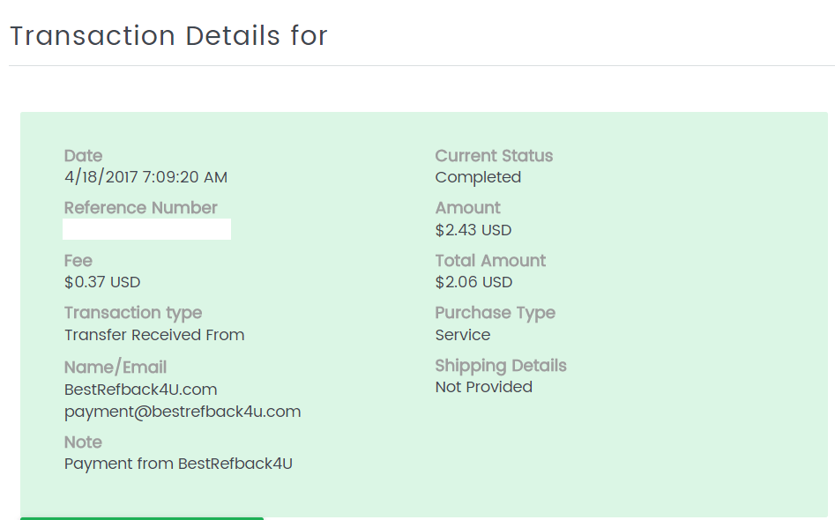
Task: Click the Transaction Details for heading
Action: (168, 35)
